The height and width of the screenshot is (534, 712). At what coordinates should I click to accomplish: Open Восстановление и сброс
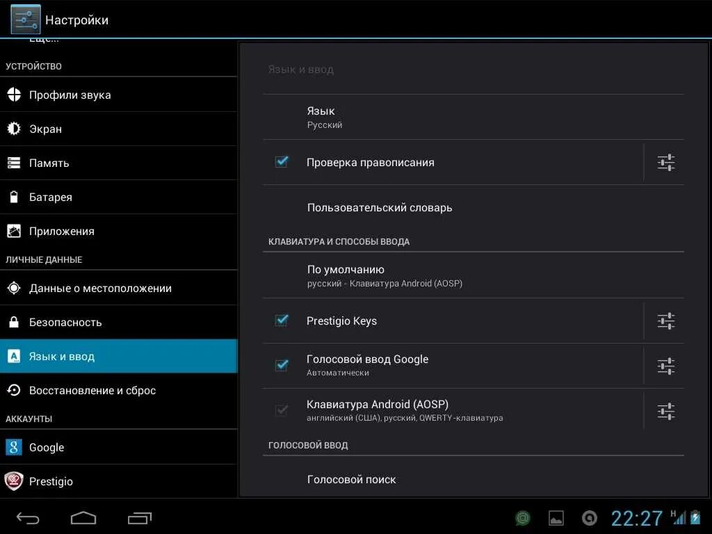pos(118,390)
